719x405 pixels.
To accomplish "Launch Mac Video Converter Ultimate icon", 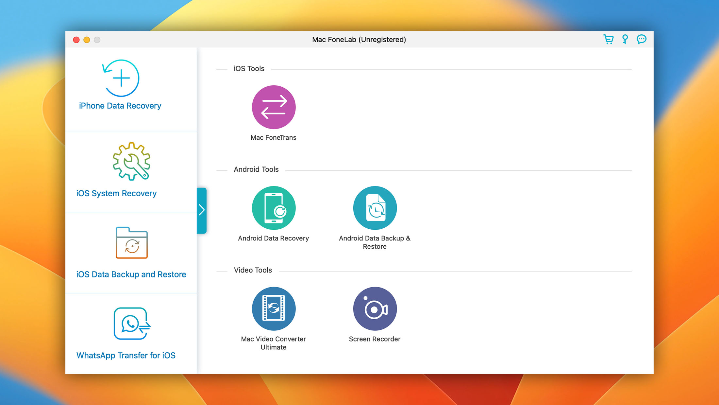I will pos(274,309).
